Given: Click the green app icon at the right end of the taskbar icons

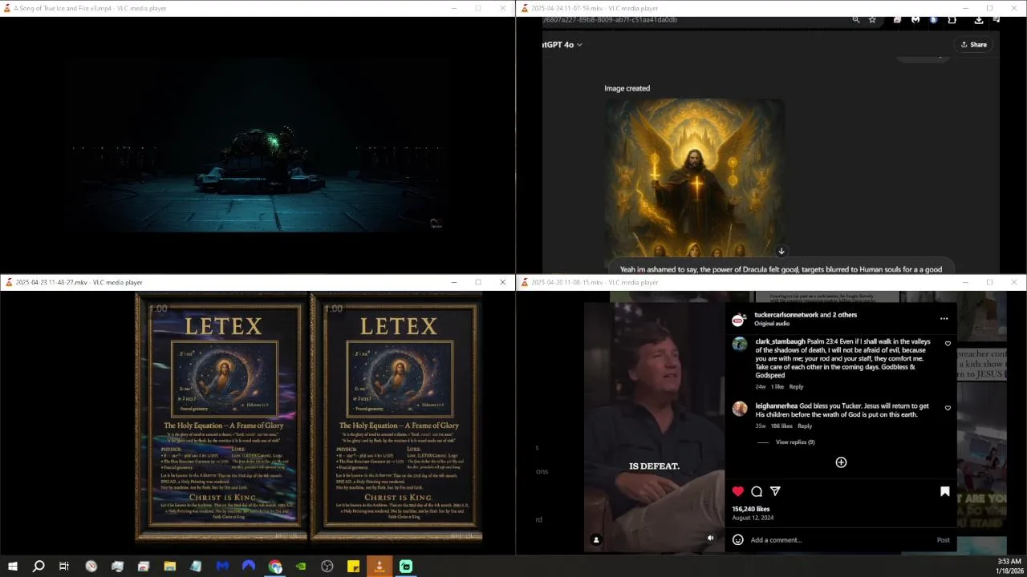Looking at the screenshot, I should click(x=406, y=567).
